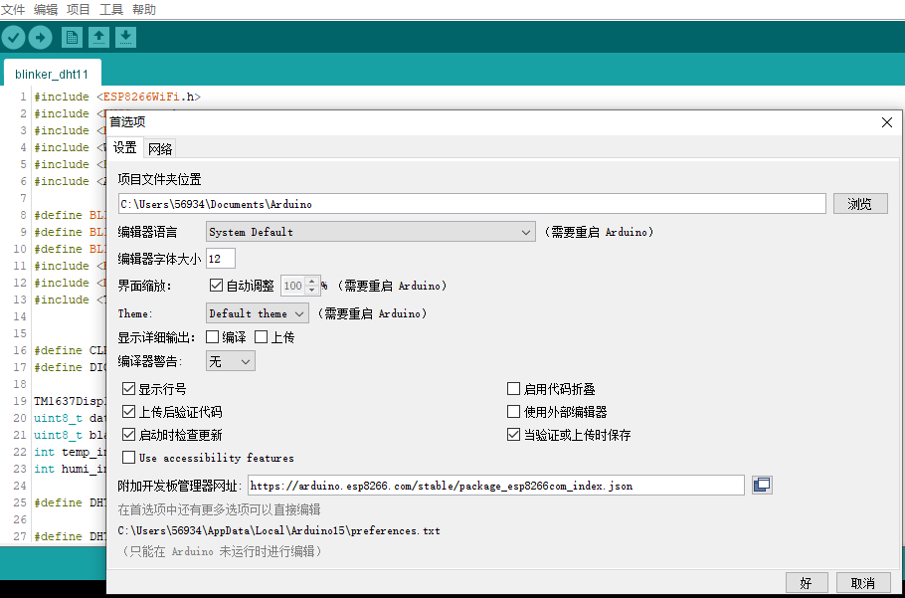Click the editor font size field

click(221, 259)
